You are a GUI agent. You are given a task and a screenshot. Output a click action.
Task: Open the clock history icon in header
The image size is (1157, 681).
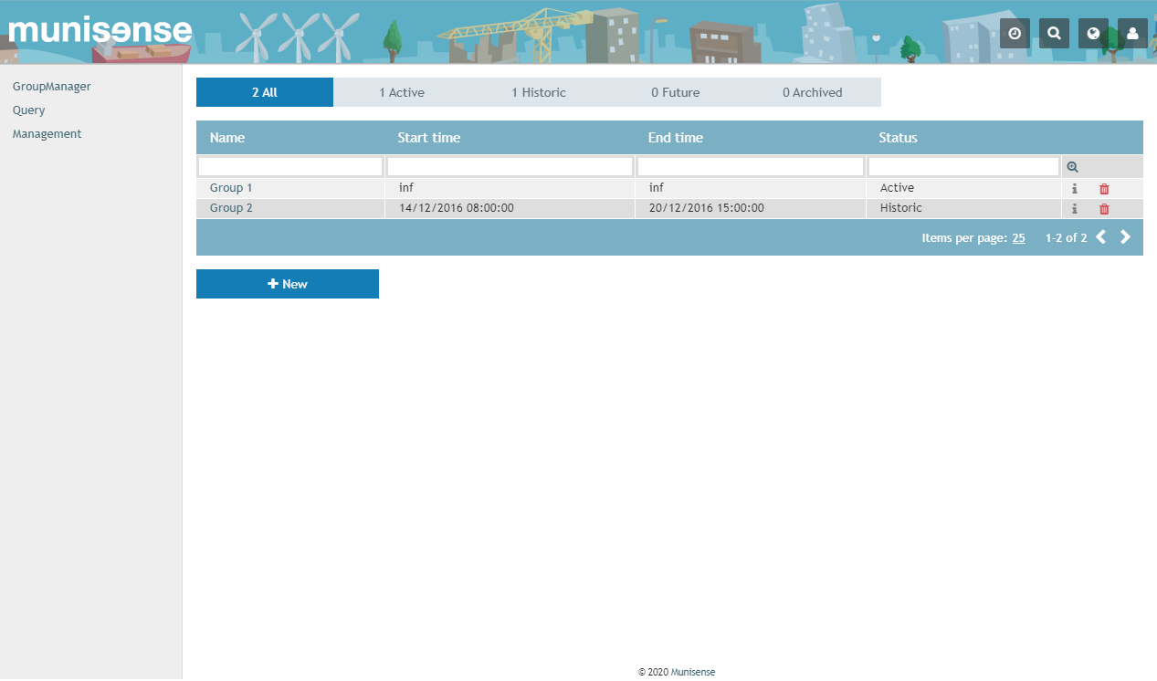pyautogui.click(x=1014, y=33)
